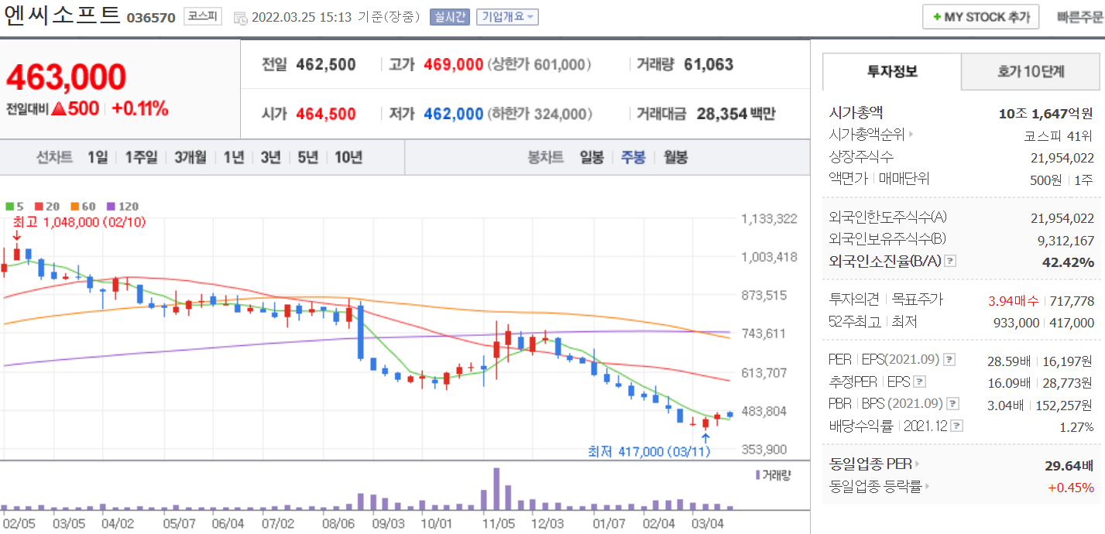The image size is (1105, 534).
Task: Click help icon next to 외국인소진율(B/A)
Action: 950,262
